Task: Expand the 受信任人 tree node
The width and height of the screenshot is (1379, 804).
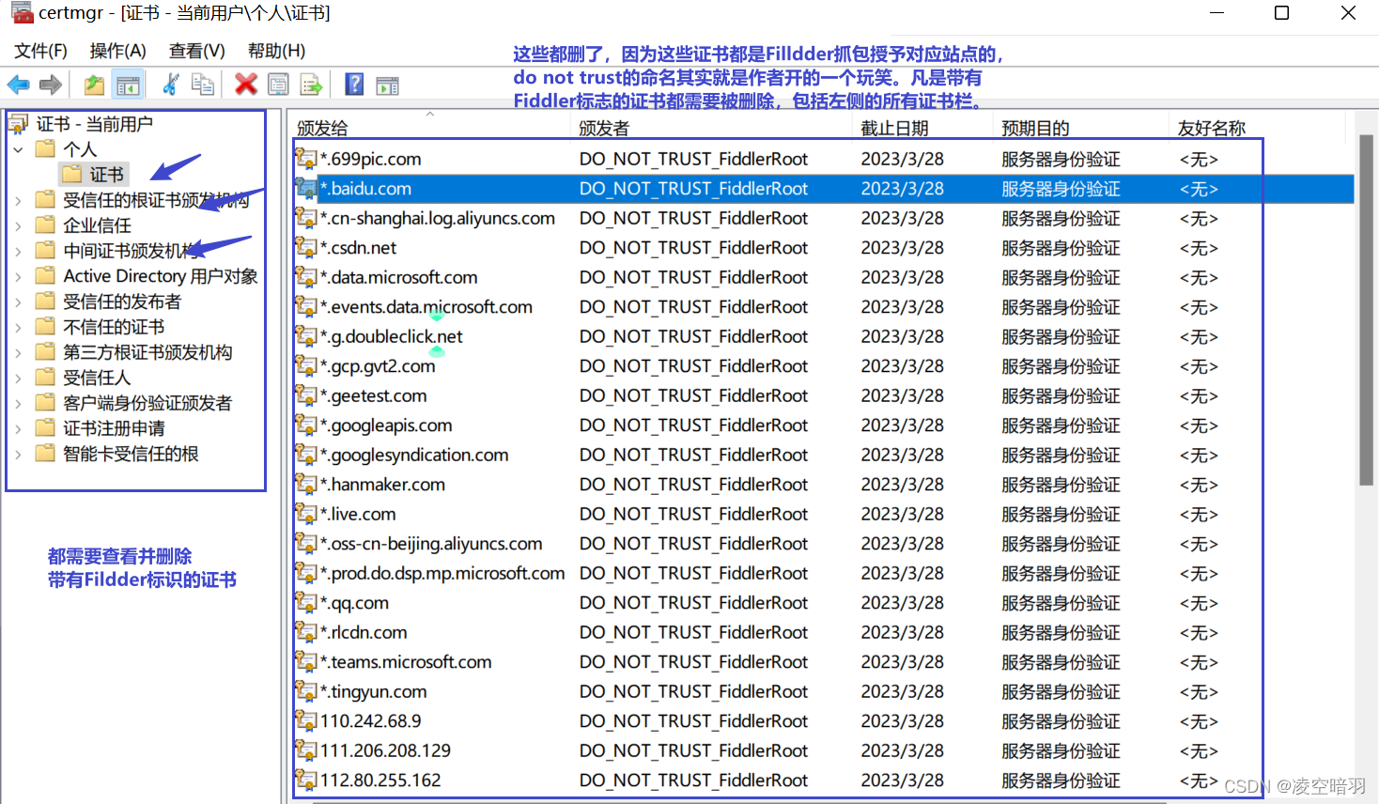Action: [x=18, y=377]
